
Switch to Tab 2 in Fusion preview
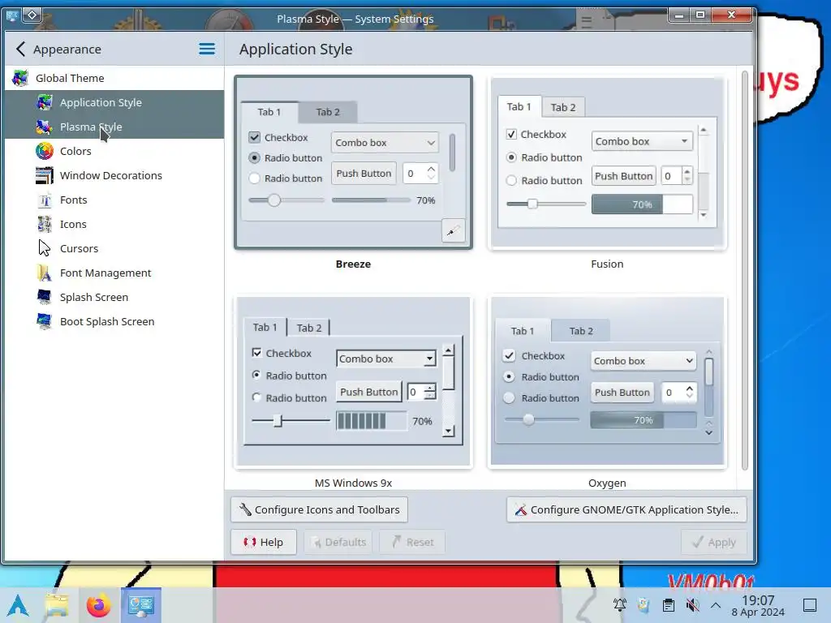point(563,108)
